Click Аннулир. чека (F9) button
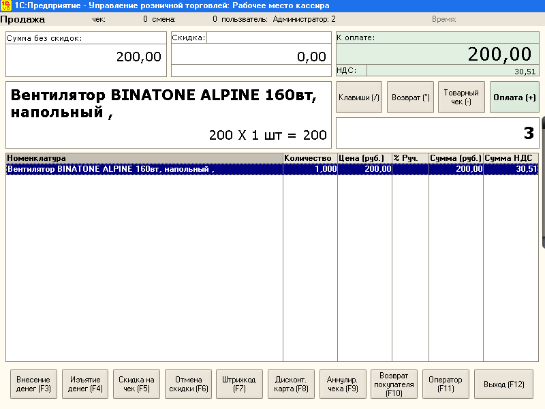The width and height of the screenshot is (545, 409). 343,384
